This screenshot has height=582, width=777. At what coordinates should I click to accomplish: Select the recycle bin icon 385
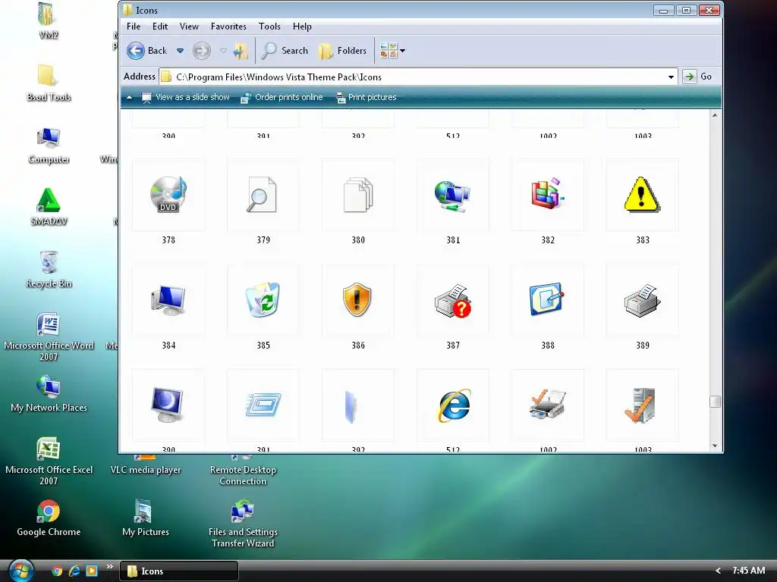(263, 300)
